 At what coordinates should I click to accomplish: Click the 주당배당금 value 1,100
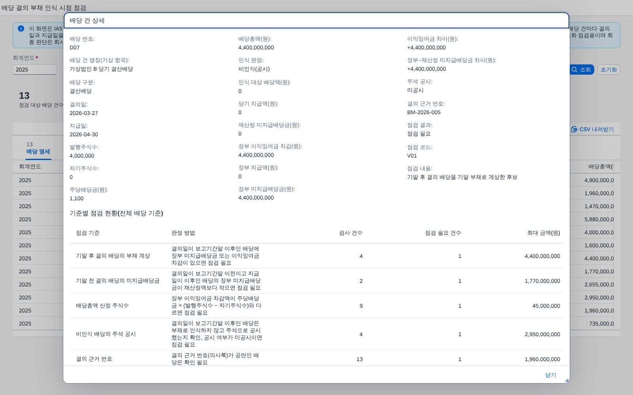(76, 198)
